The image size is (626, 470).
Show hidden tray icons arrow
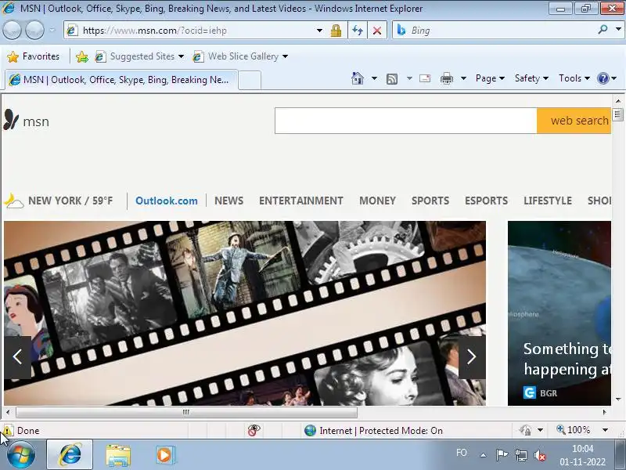(483, 455)
